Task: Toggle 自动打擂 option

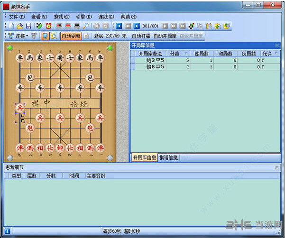Action: pyautogui.click(x=141, y=36)
